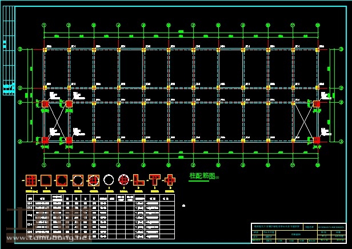Click the dashed circle column section symbol
The image size is (352, 249).
[77, 180]
